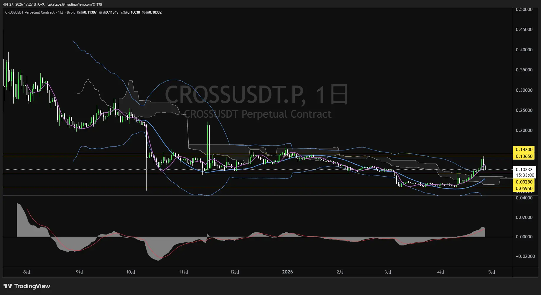The width and height of the screenshot is (541, 295).
Task: Click the 0.13650 yellow price label
Action: coord(524,156)
